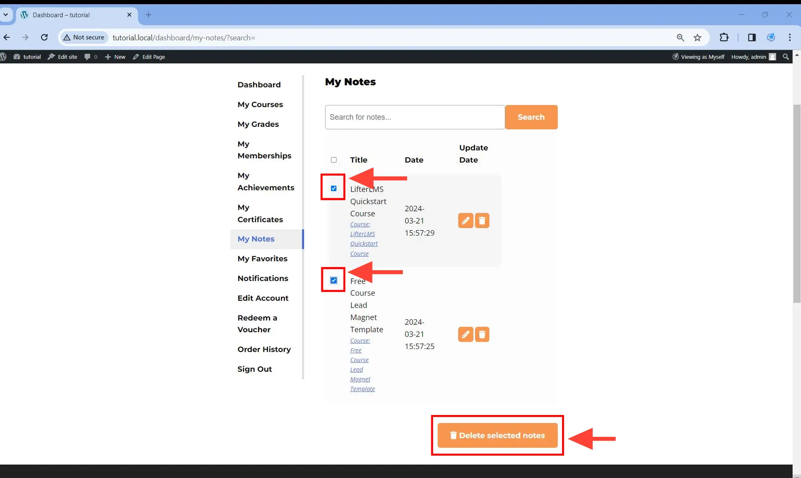Open My Courses in sidebar
The width and height of the screenshot is (801, 478).
260,104
